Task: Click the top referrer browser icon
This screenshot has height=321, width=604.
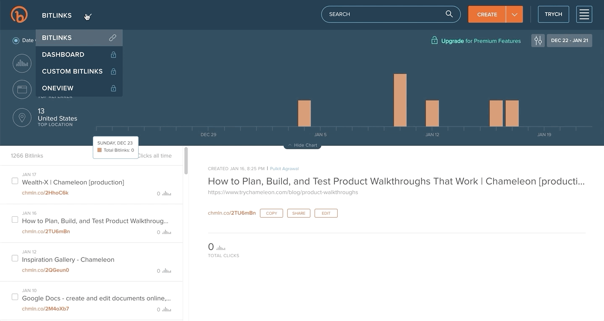Action: pos(22,89)
